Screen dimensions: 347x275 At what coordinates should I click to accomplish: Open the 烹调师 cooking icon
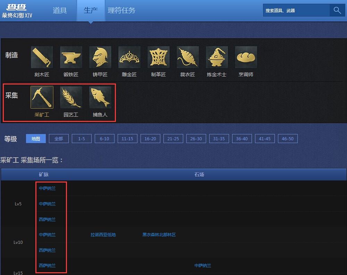coord(246,57)
